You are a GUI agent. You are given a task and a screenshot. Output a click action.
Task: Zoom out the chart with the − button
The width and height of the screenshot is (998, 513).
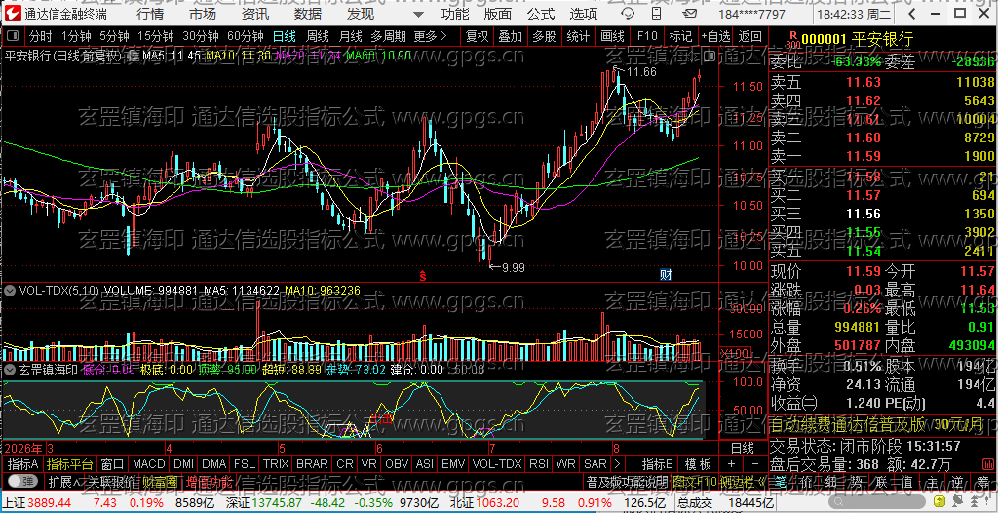pyautogui.click(x=755, y=464)
